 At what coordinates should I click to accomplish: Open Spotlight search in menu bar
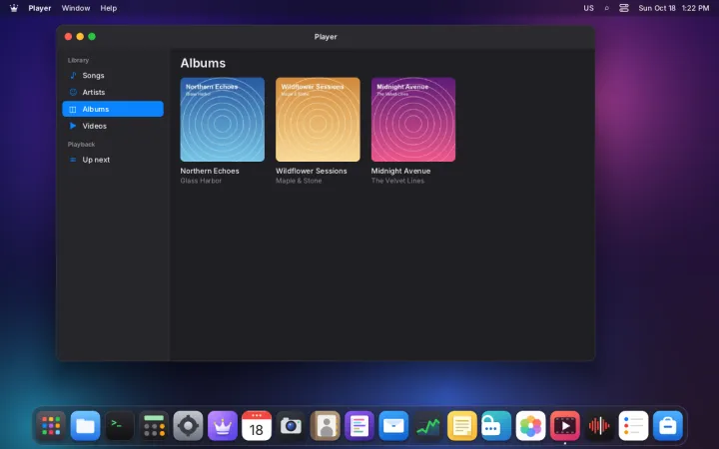[607, 8]
